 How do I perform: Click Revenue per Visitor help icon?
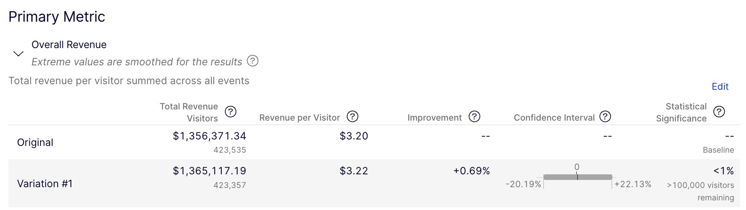pos(353,117)
